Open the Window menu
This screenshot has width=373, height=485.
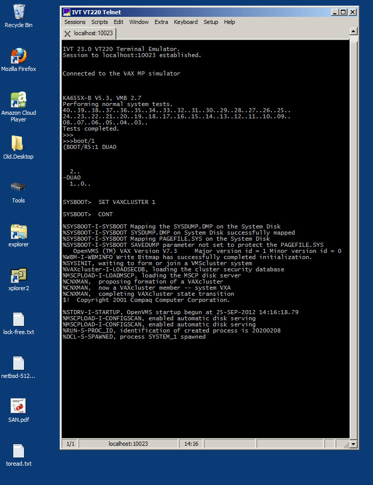139,22
